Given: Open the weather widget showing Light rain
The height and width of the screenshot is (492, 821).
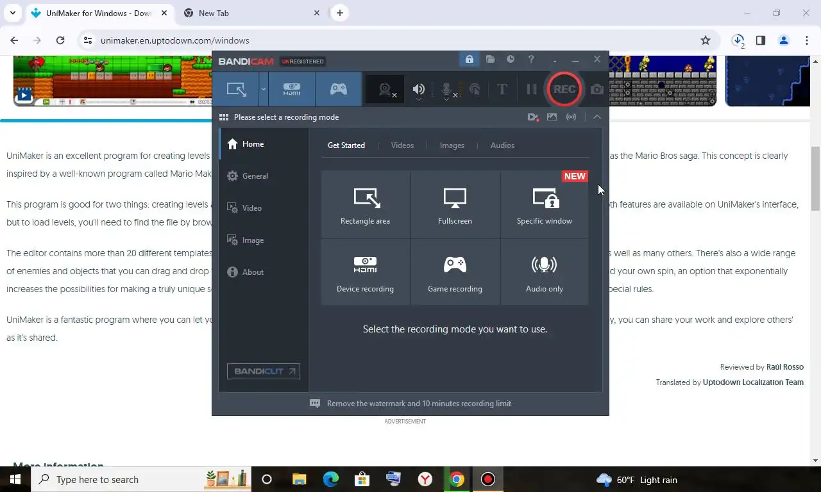Looking at the screenshot, I should coord(636,480).
